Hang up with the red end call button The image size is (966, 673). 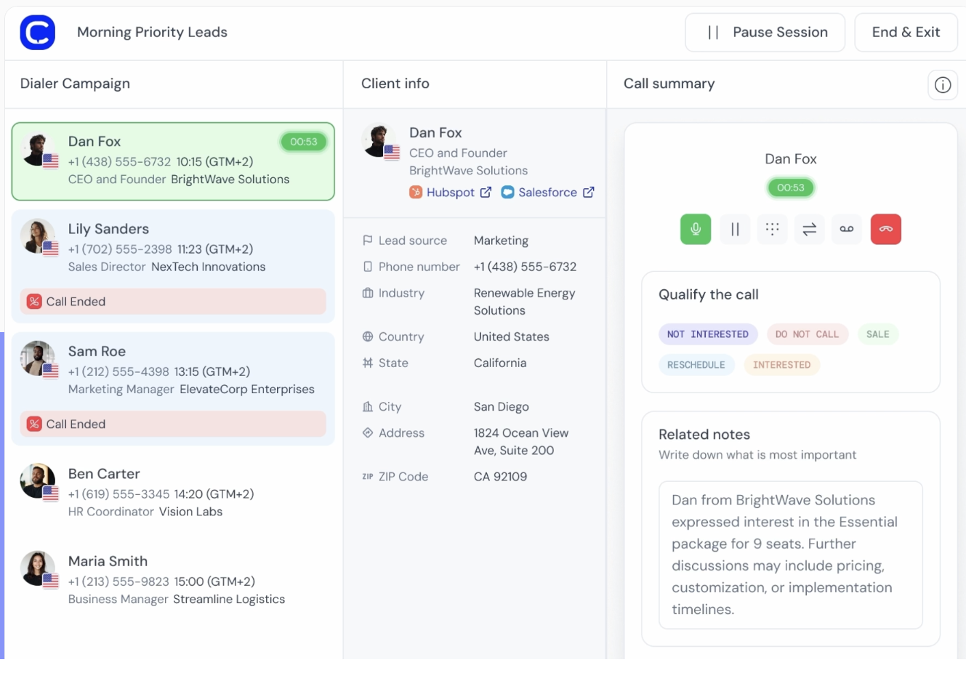coord(885,229)
